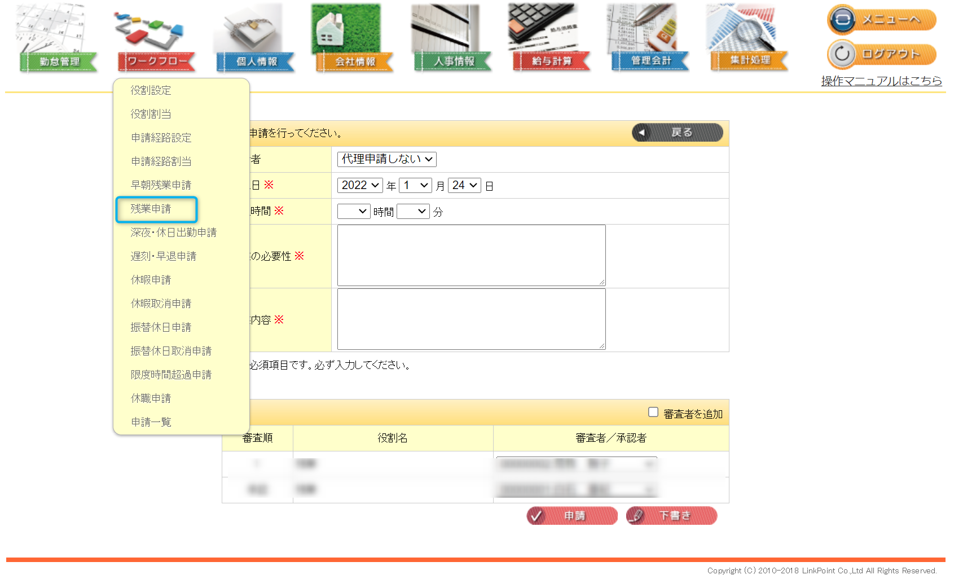Image resolution: width=963 pixels, height=588 pixels.
Task: Open the 管理会計 management accounting icon
Action: 650,40
